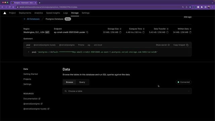Open the Settings tab in the top navigation
Viewport: 215px width, 121px height.
pyautogui.click(x=86, y=13)
